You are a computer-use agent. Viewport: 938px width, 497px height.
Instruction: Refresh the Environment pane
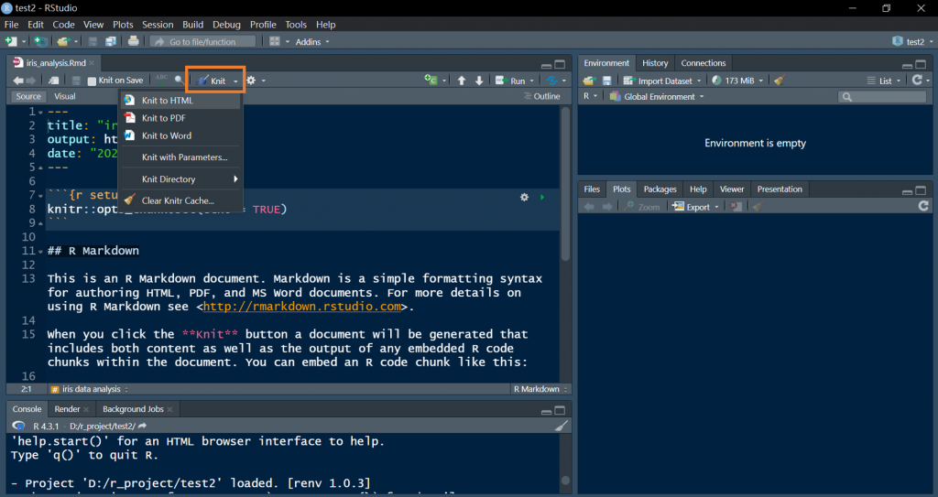pos(917,80)
